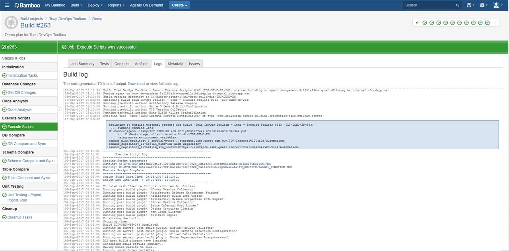Open Get DB Changes job
This screenshot has width=509, height=251.
point(21,92)
